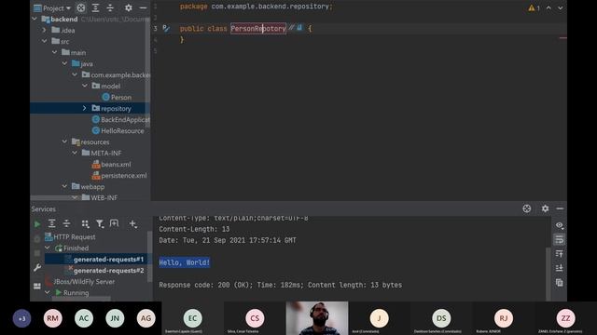597x335 pixels.
Task: Select the EC participant avatar
Action: pyautogui.click(x=193, y=318)
